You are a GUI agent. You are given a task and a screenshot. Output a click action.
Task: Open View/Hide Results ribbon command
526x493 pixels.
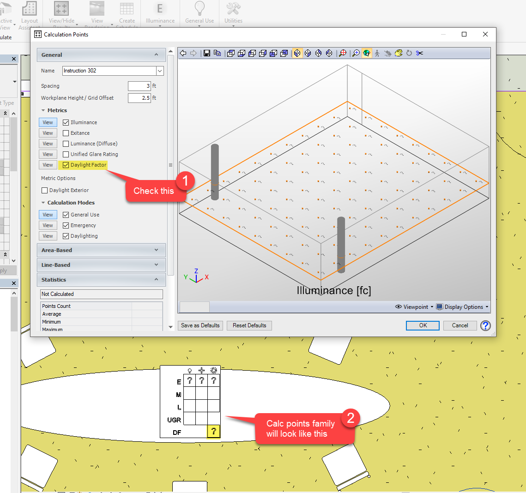pos(62,15)
